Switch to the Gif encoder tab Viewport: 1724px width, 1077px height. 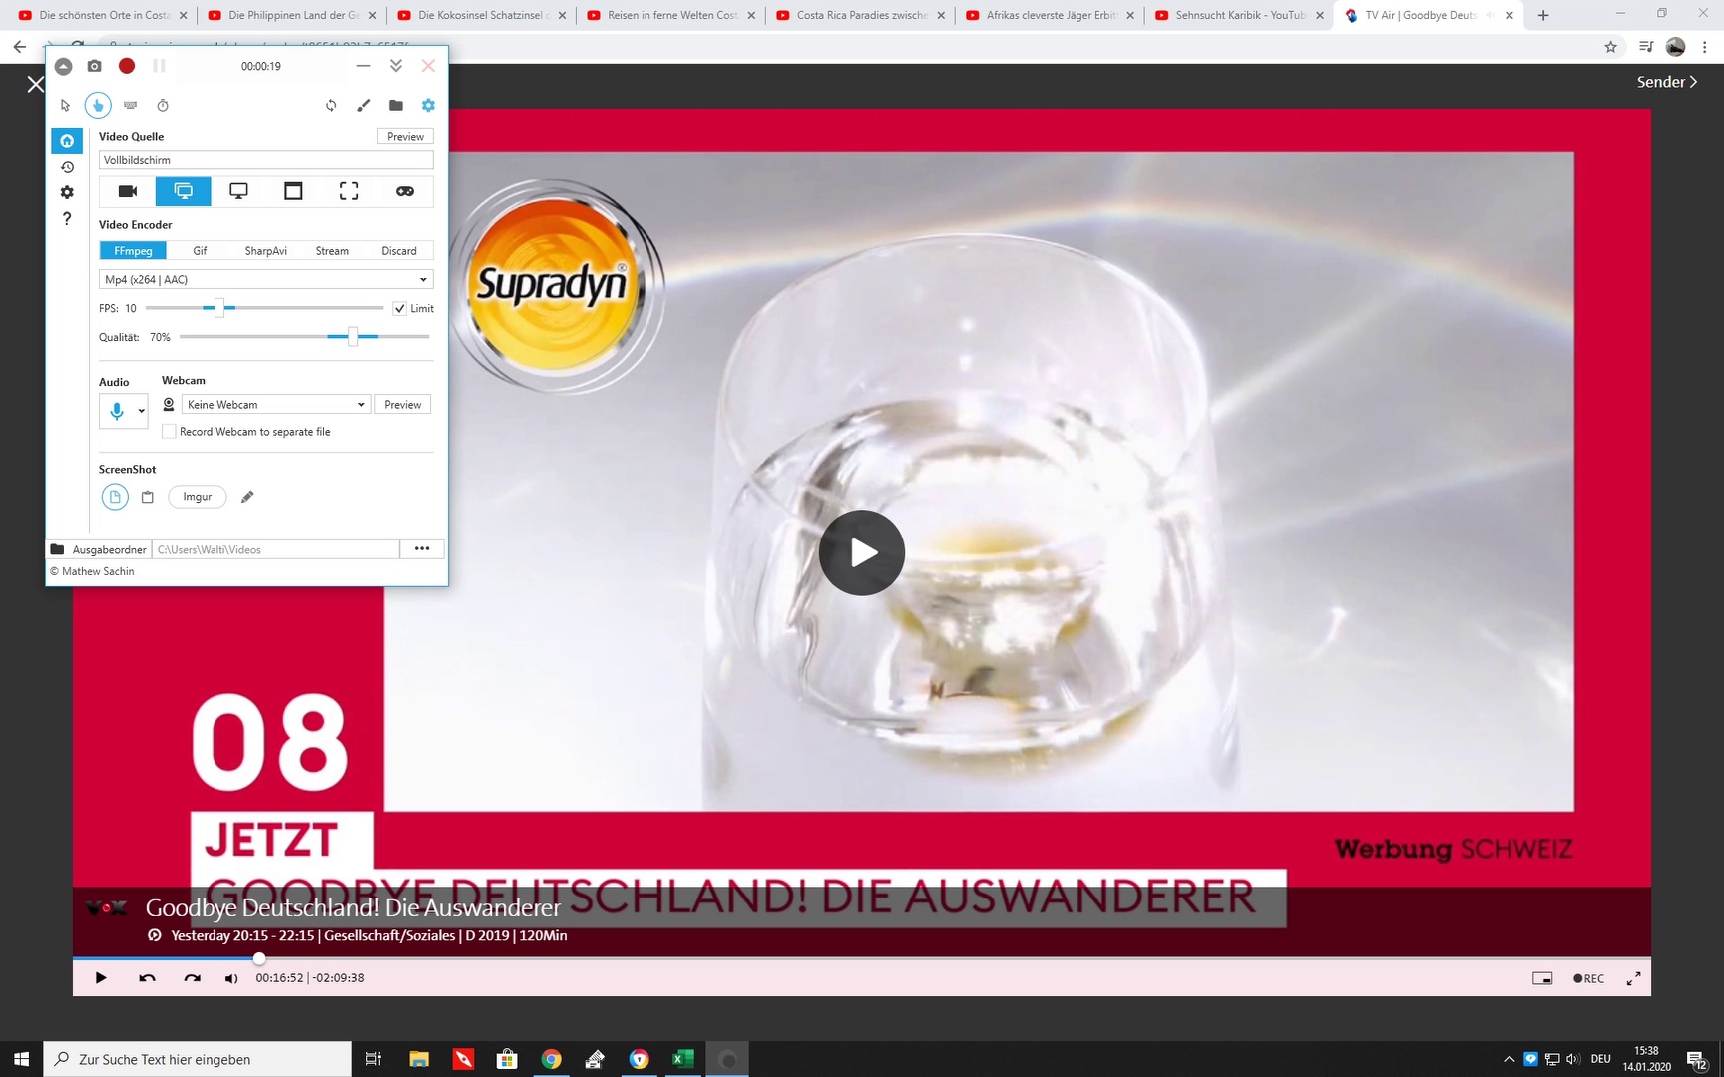pos(200,251)
